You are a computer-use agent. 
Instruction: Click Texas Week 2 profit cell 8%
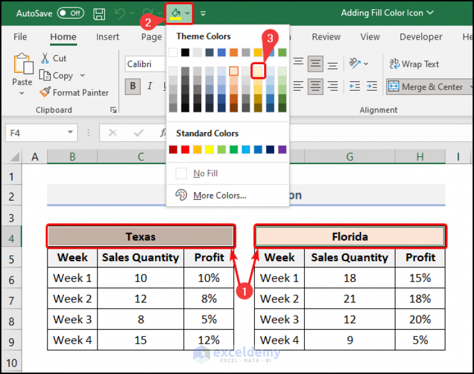(209, 299)
